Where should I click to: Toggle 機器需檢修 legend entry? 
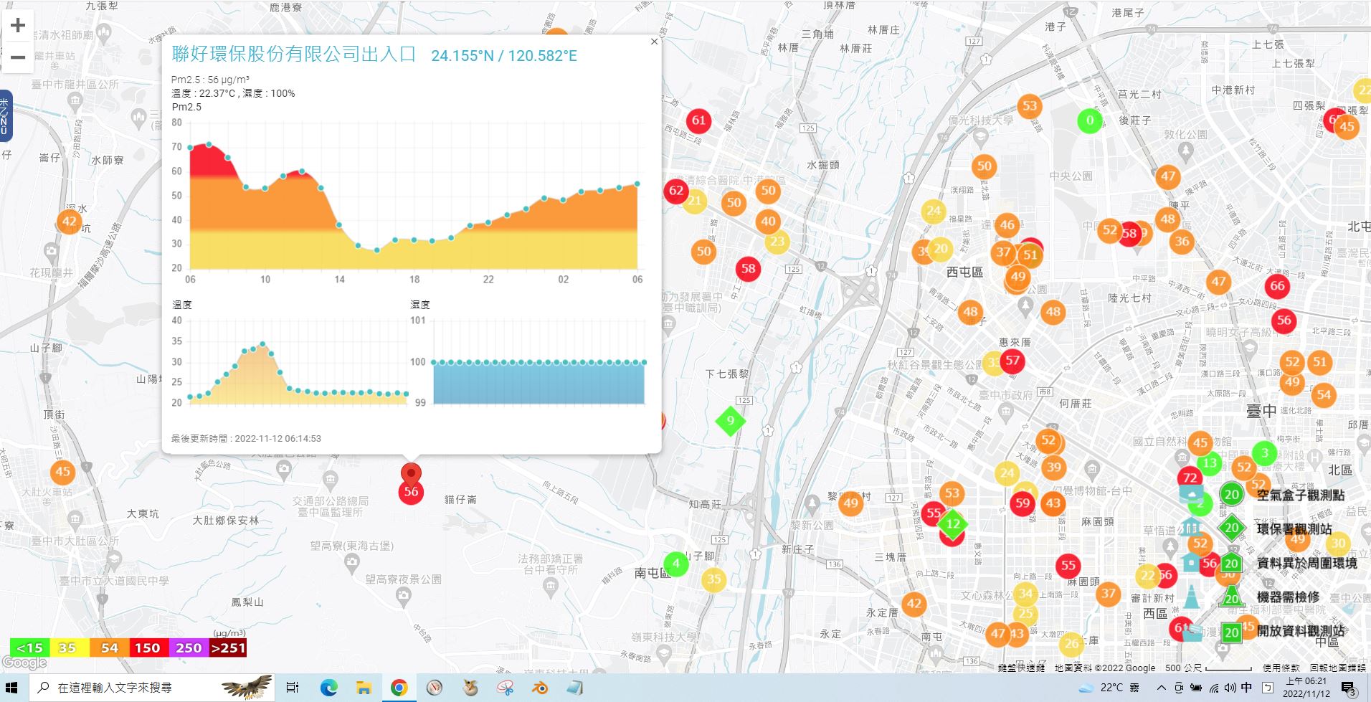[x=1288, y=597]
